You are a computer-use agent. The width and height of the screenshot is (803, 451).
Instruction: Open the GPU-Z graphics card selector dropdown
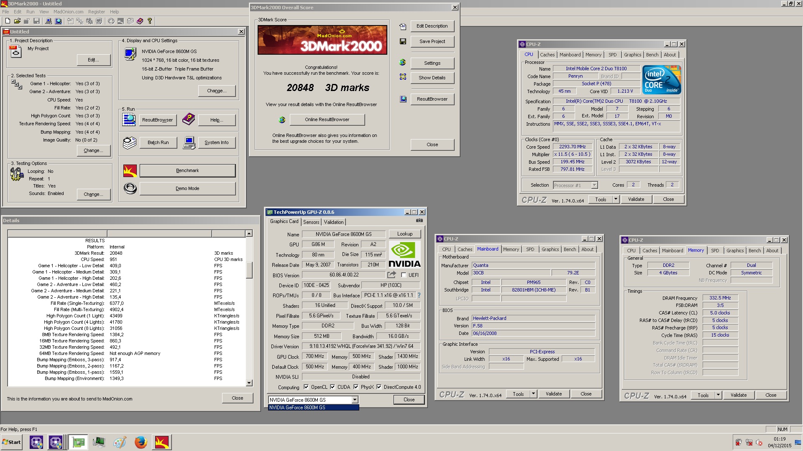point(355,400)
